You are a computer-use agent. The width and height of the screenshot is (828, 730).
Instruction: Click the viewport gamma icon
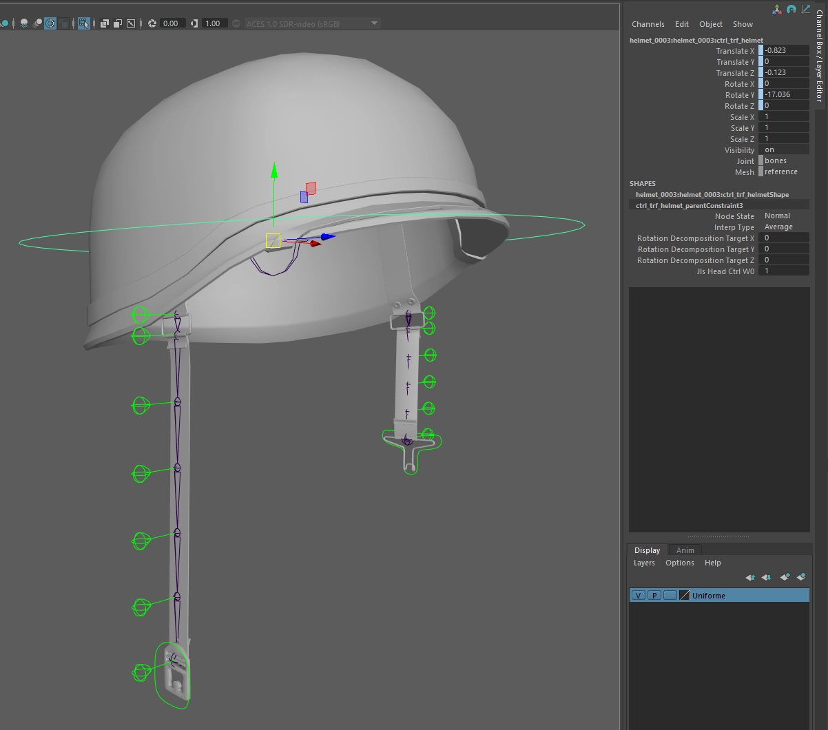coord(194,23)
